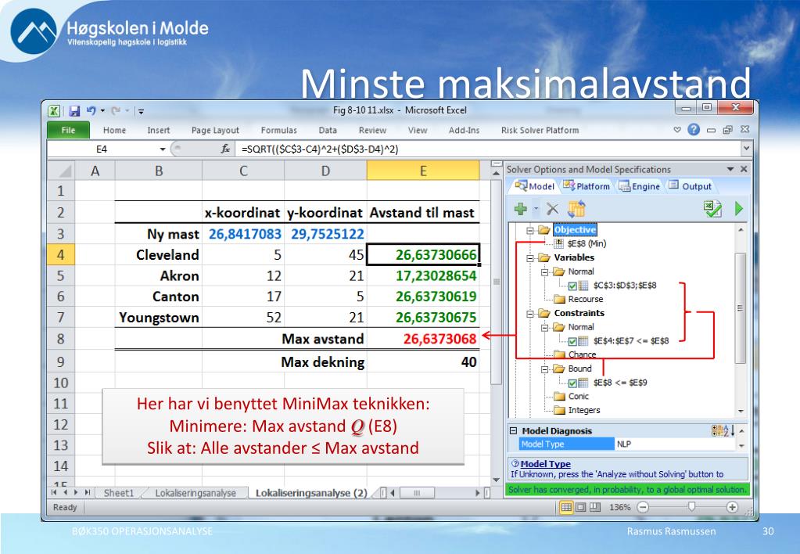Click the Excel application icon in title bar
Viewport: 800px width, 554px height.
[x=55, y=111]
